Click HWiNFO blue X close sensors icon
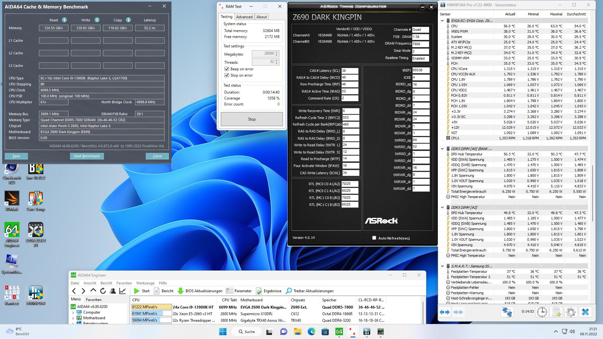Screen dimensions: 603x339 pos(585,312)
